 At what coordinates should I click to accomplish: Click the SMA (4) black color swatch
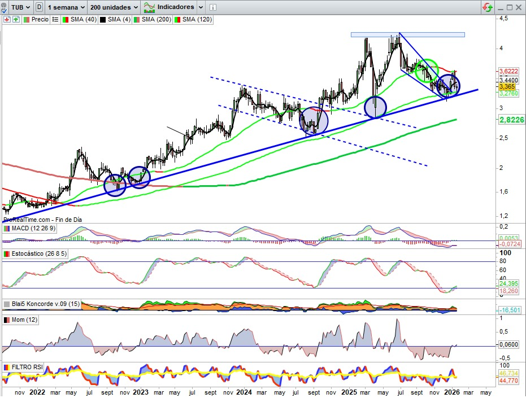103,19
